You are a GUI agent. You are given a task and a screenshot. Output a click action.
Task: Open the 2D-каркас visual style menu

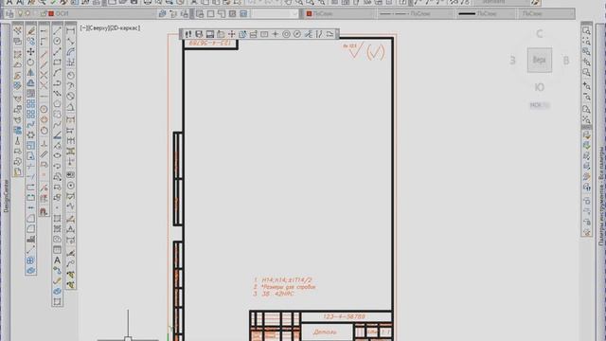[125, 28]
